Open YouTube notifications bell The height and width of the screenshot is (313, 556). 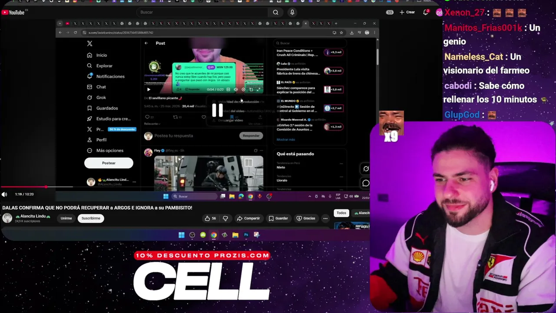point(426,12)
